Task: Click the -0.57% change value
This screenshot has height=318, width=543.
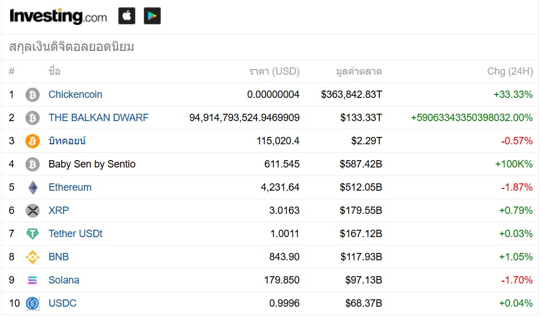Action: pyautogui.click(x=517, y=141)
